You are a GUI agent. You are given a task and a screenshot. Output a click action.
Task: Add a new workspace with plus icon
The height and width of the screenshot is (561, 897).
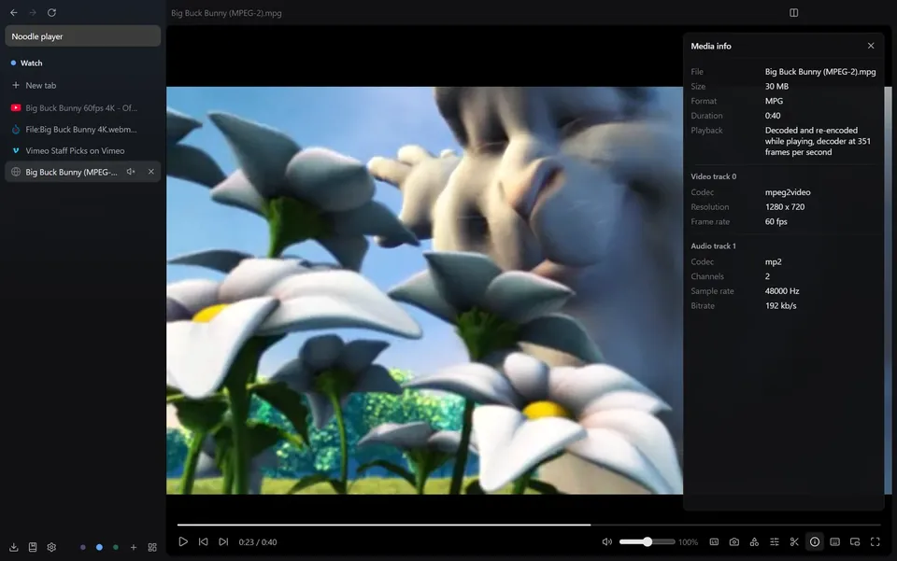pos(134,547)
